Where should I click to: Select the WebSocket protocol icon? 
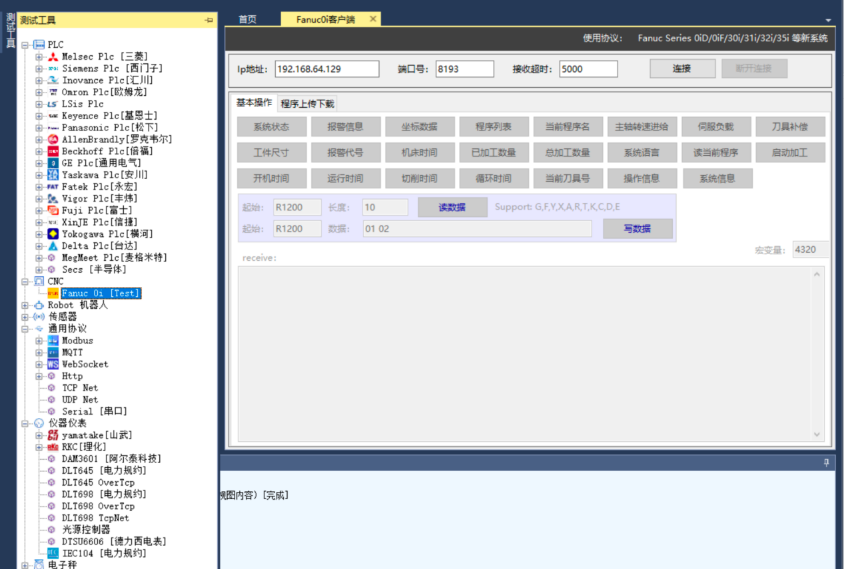pos(53,365)
